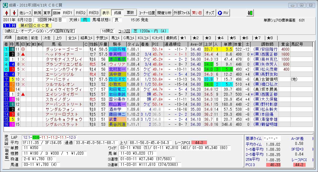The image size is (318, 172).
Task: Toggle the 成績 display mode button
Action: [117, 13]
